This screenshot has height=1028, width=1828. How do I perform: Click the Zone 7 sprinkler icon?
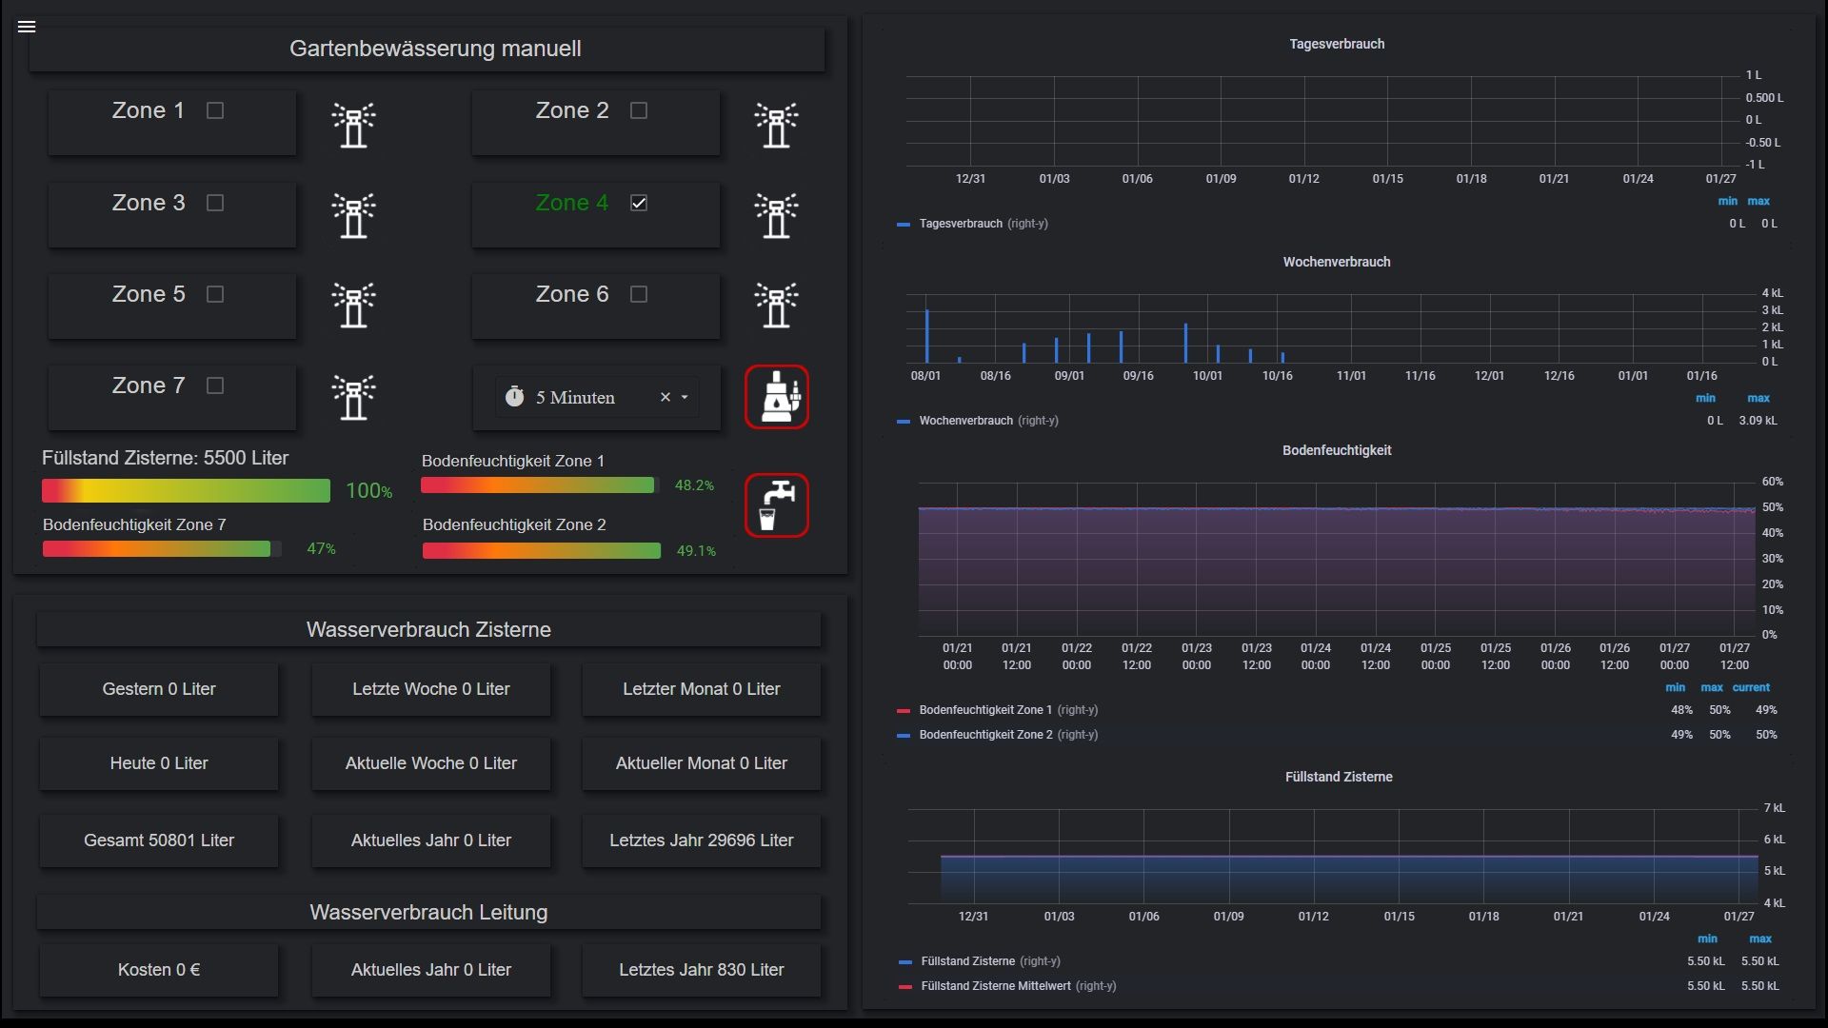353,397
